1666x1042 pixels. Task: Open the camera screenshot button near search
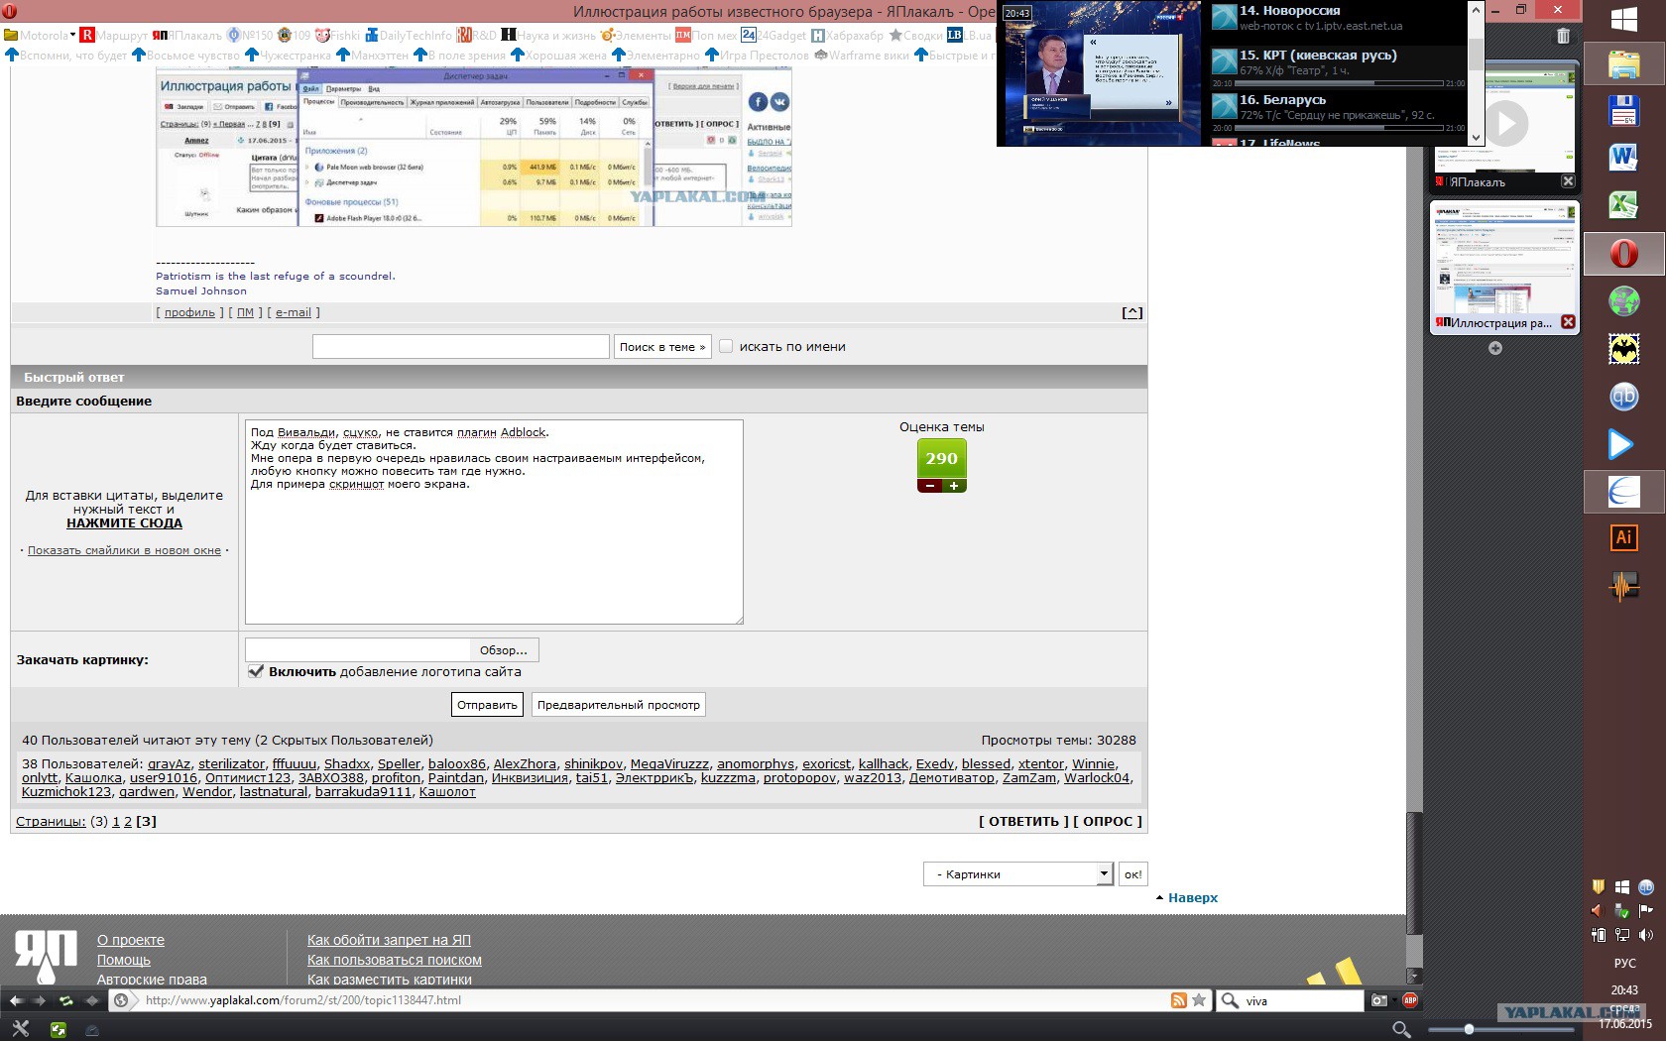(1379, 1000)
